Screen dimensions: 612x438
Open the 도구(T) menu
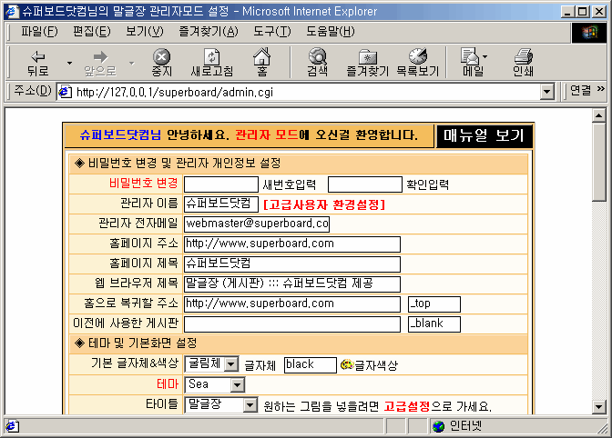272,32
